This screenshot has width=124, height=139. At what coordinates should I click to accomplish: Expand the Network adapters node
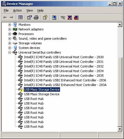tap(10, 29)
